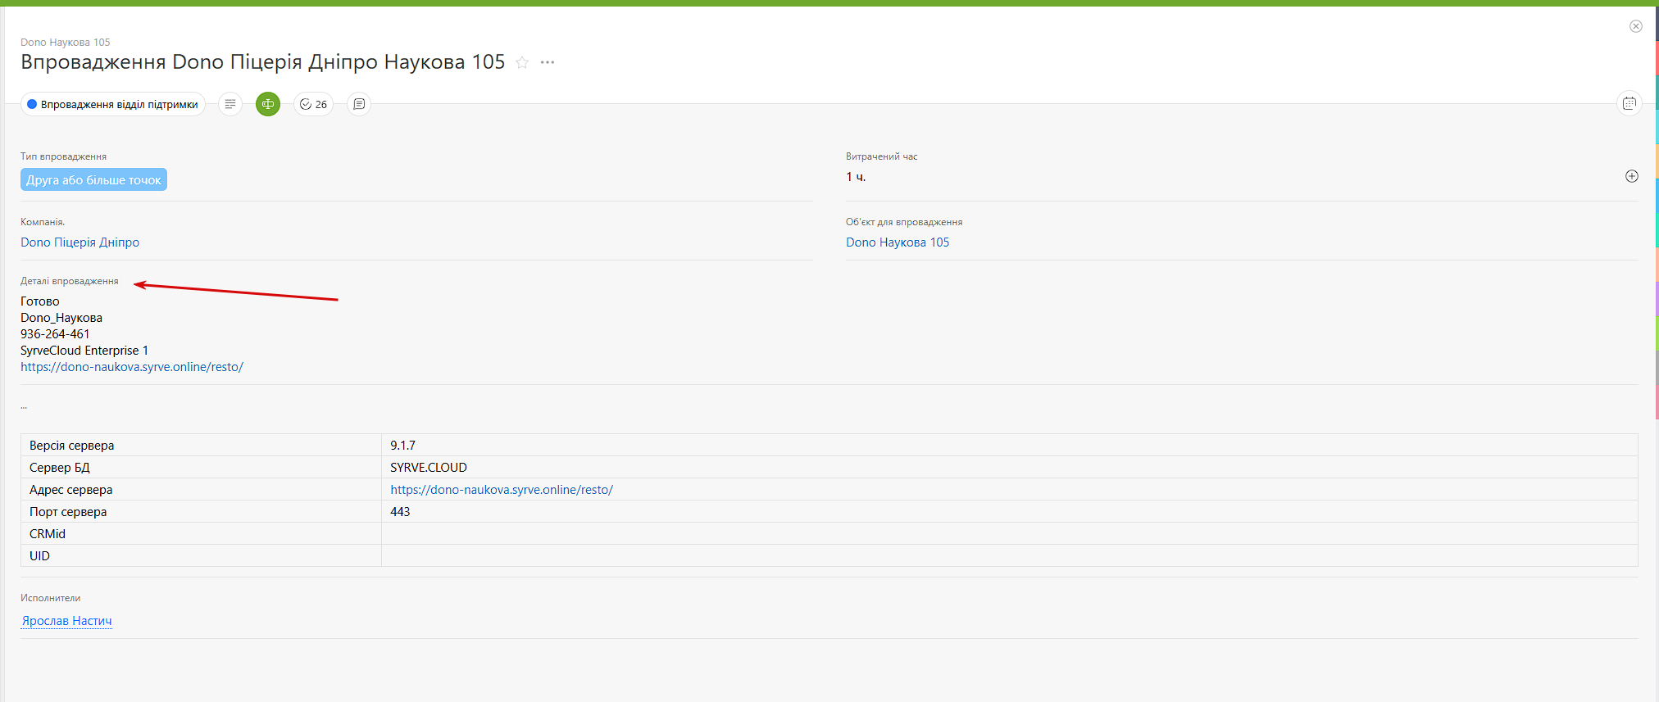1659x702 pixels.
Task: Click the empty UID value cell
Action: click(1009, 556)
